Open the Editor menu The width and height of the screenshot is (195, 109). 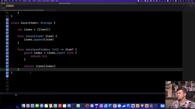pos(30,1)
